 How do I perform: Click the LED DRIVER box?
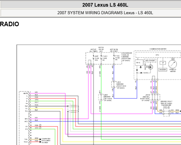pyautogui.click(x=150, y=61)
